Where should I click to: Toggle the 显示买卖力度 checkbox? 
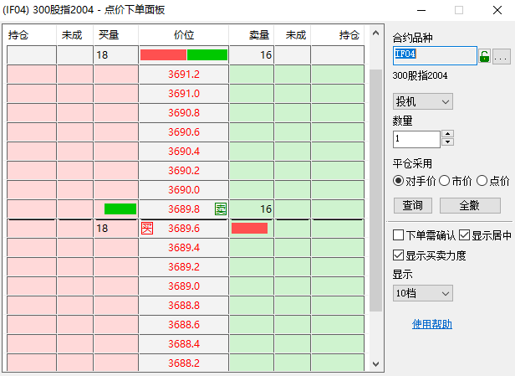coord(430,255)
